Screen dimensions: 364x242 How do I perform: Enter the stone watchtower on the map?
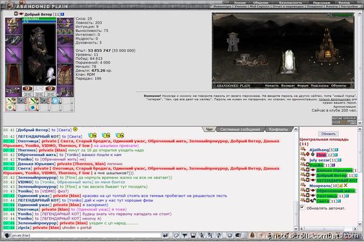coord(232,42)
